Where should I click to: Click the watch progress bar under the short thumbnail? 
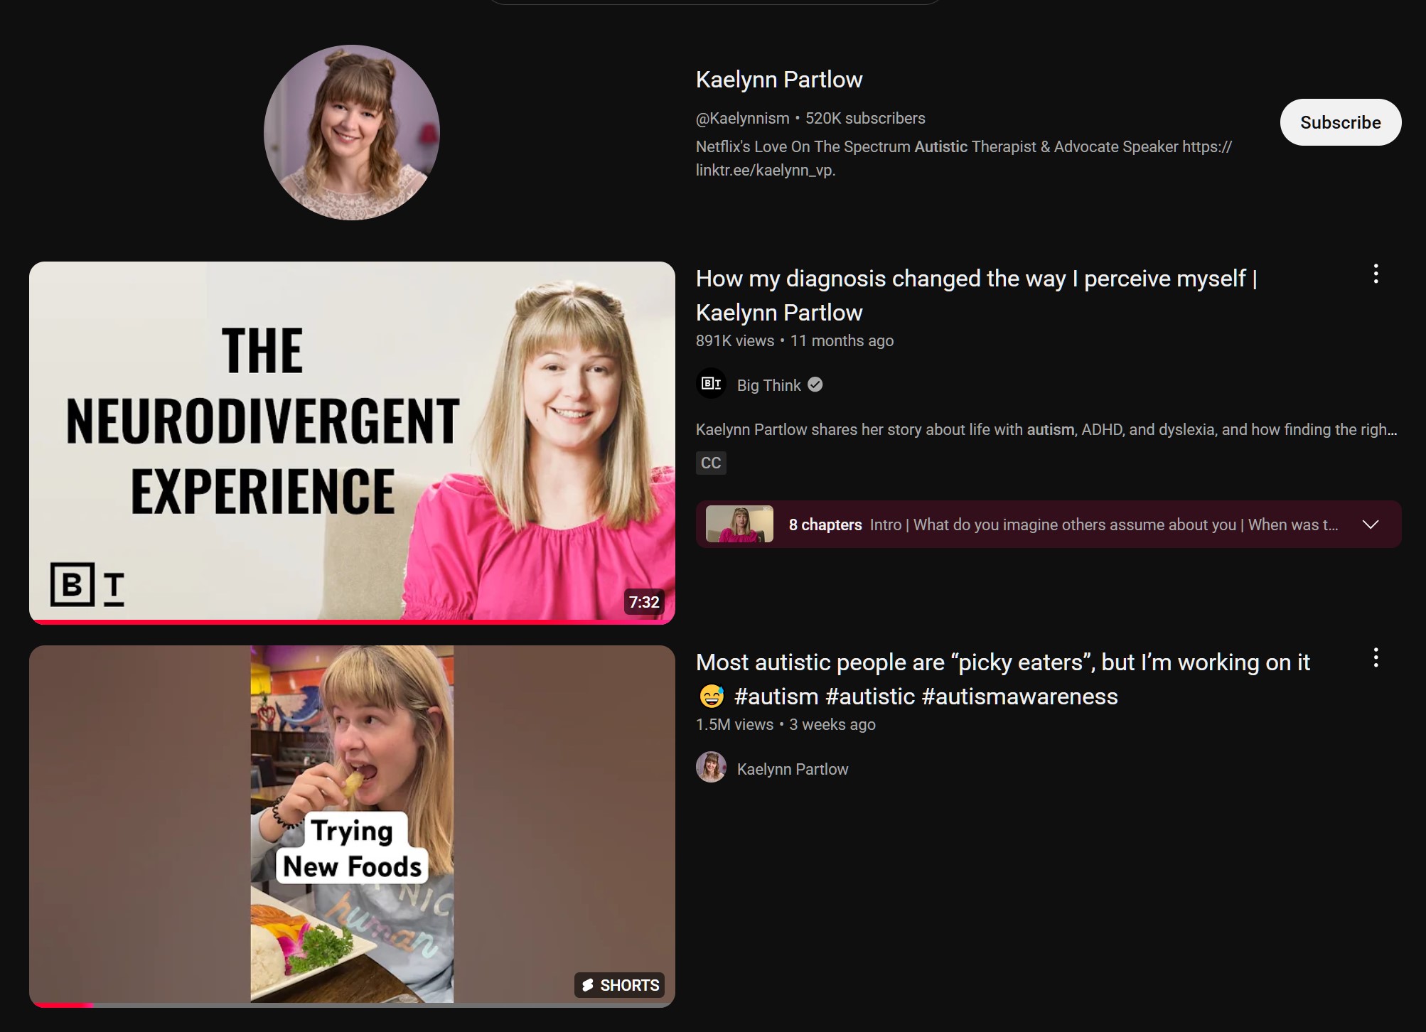click(352, 1005)
